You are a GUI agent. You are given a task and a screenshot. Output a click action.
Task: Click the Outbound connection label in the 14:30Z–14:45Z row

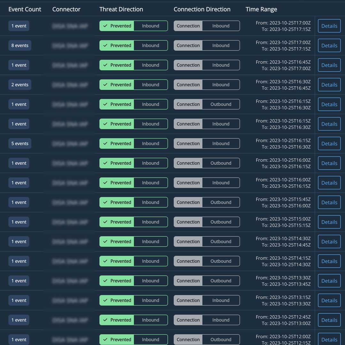[221, 242]
